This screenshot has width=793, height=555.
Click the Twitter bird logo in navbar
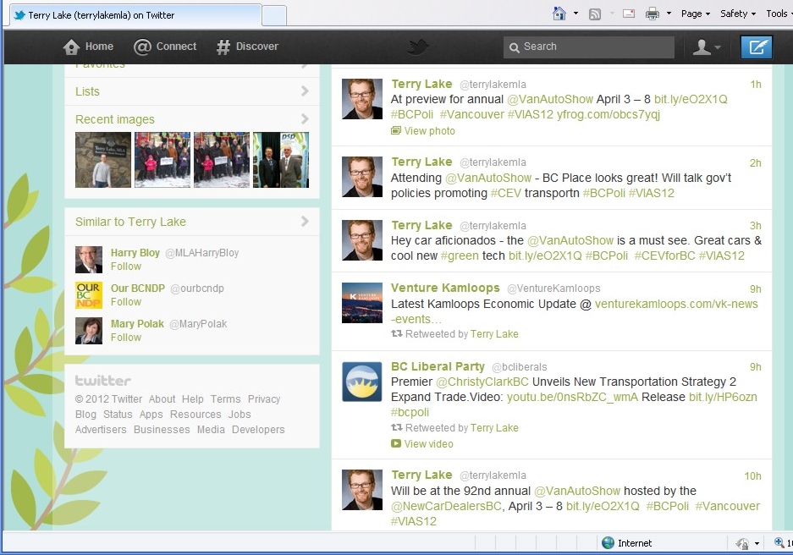click(418, 47)
